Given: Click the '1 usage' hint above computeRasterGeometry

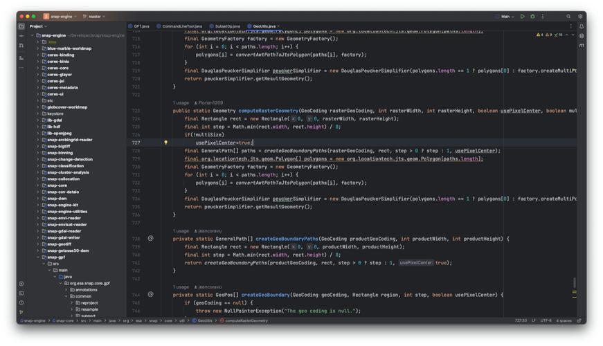Looking at the screenshot, I should tap(181, 102).
